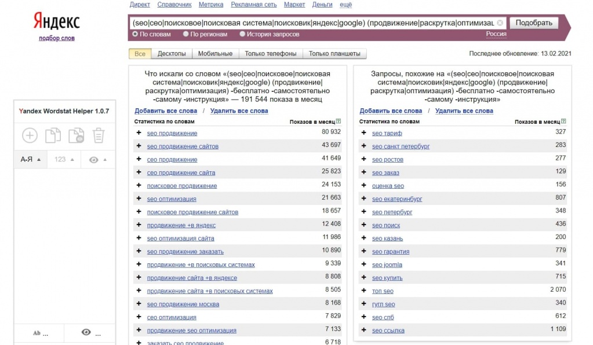Switch to the Мобильные tab
The height and width of the screenshot is (345, 593).
[x=215, y=54]
